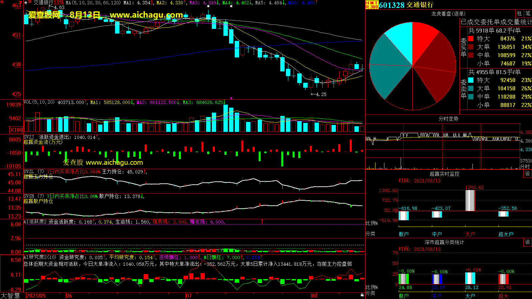
Task: Open 设 settings for 超赢实时监控
Action: [527, 174]
